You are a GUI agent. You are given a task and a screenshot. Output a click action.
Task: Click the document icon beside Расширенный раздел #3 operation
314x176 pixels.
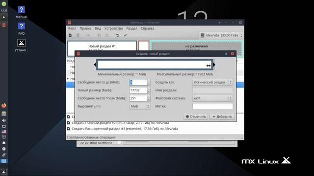pyautogui.click(x=69, y=129)
